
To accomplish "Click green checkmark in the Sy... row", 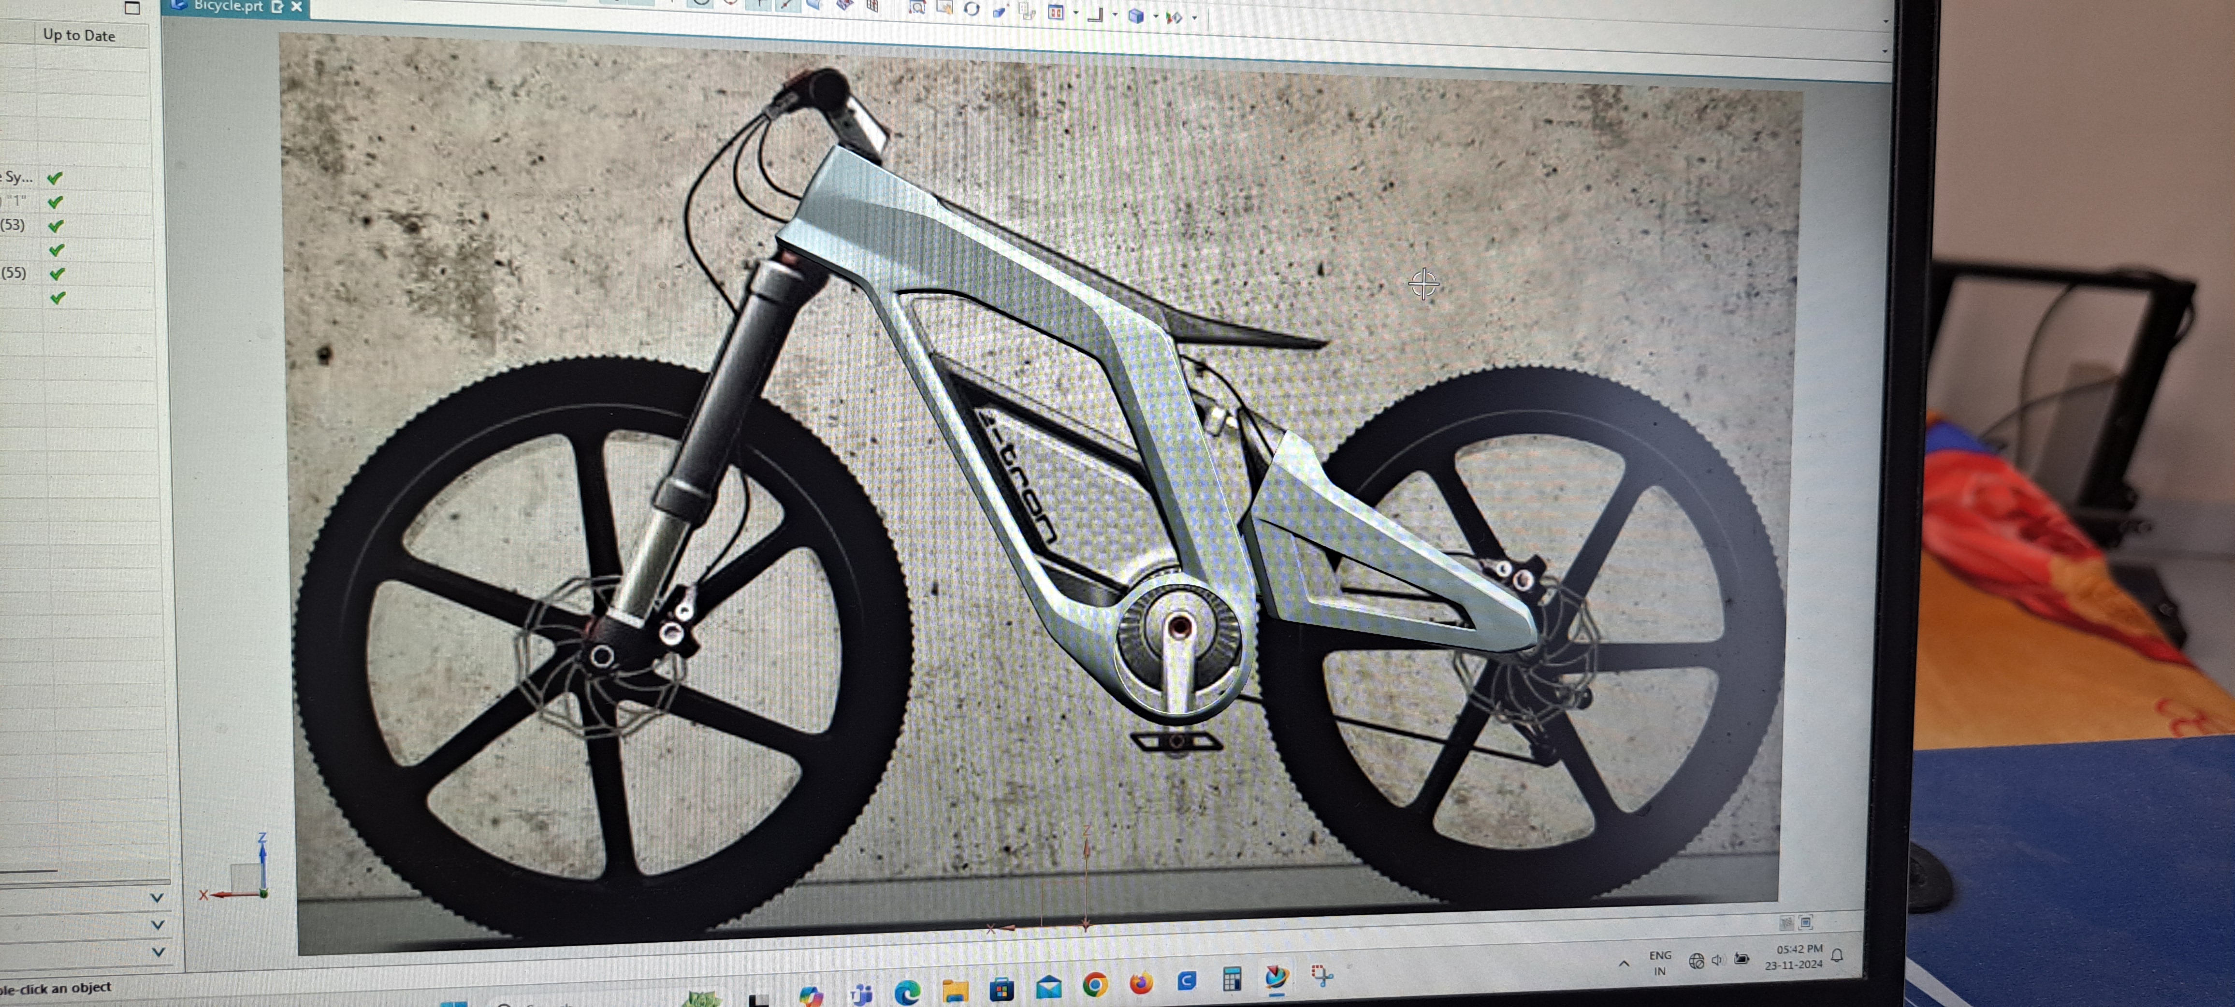I will click(x=55, y=178).
